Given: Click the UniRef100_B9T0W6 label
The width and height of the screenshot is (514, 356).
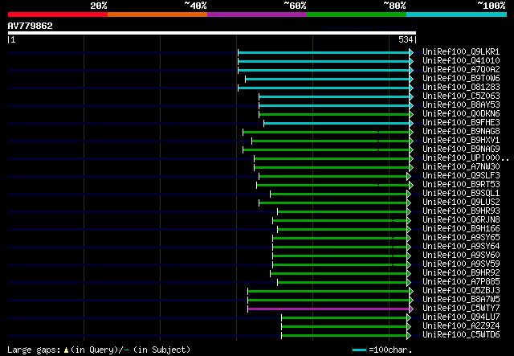Looking at the screenshot, I should pos(461,79).
